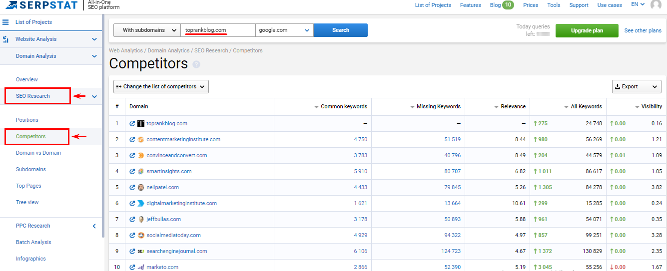Select Infographics in the sidebar
The height and width of the screenshot is (271, 667).
[x=31, y=259]
